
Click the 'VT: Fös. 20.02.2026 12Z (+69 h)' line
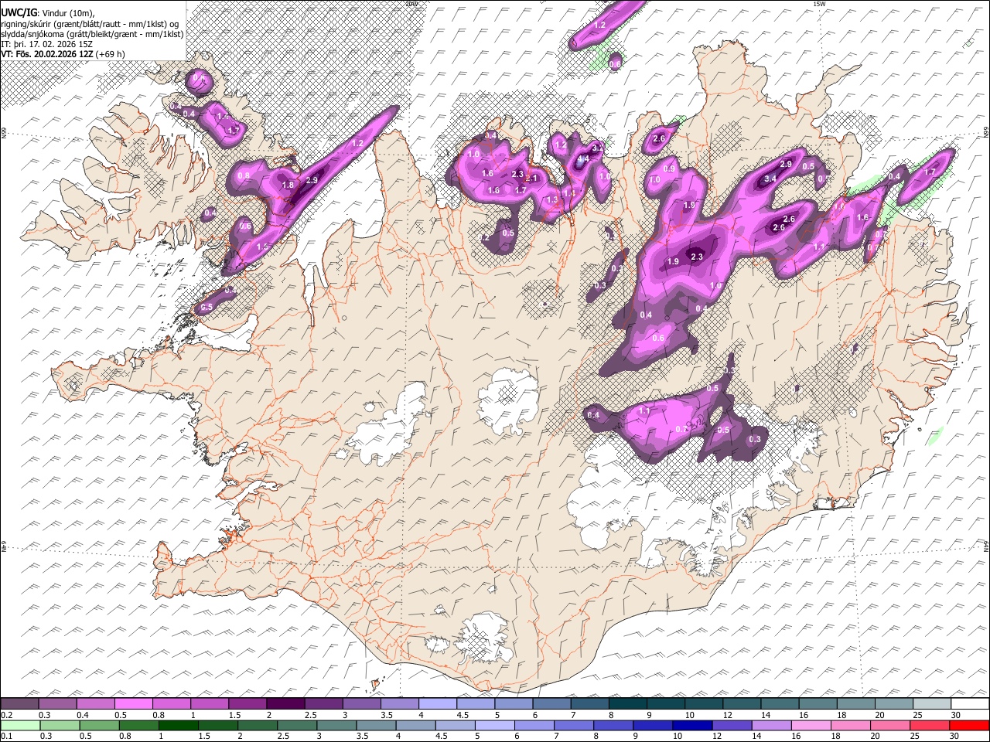pyautogui.click(x=63, y=54)
